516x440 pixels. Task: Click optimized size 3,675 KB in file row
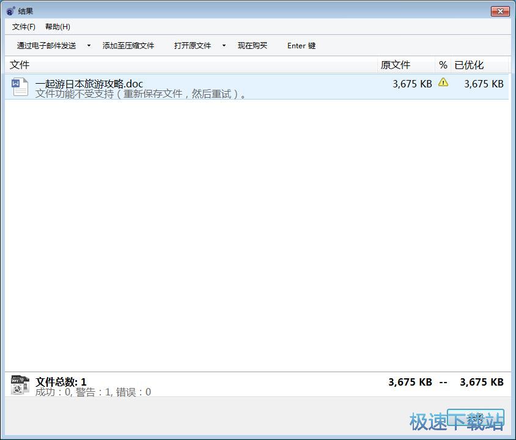484,84
